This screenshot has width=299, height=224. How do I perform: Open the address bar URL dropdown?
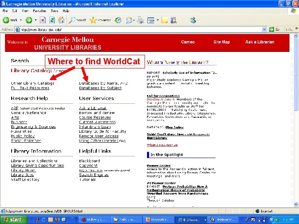[x=264, y=29]
